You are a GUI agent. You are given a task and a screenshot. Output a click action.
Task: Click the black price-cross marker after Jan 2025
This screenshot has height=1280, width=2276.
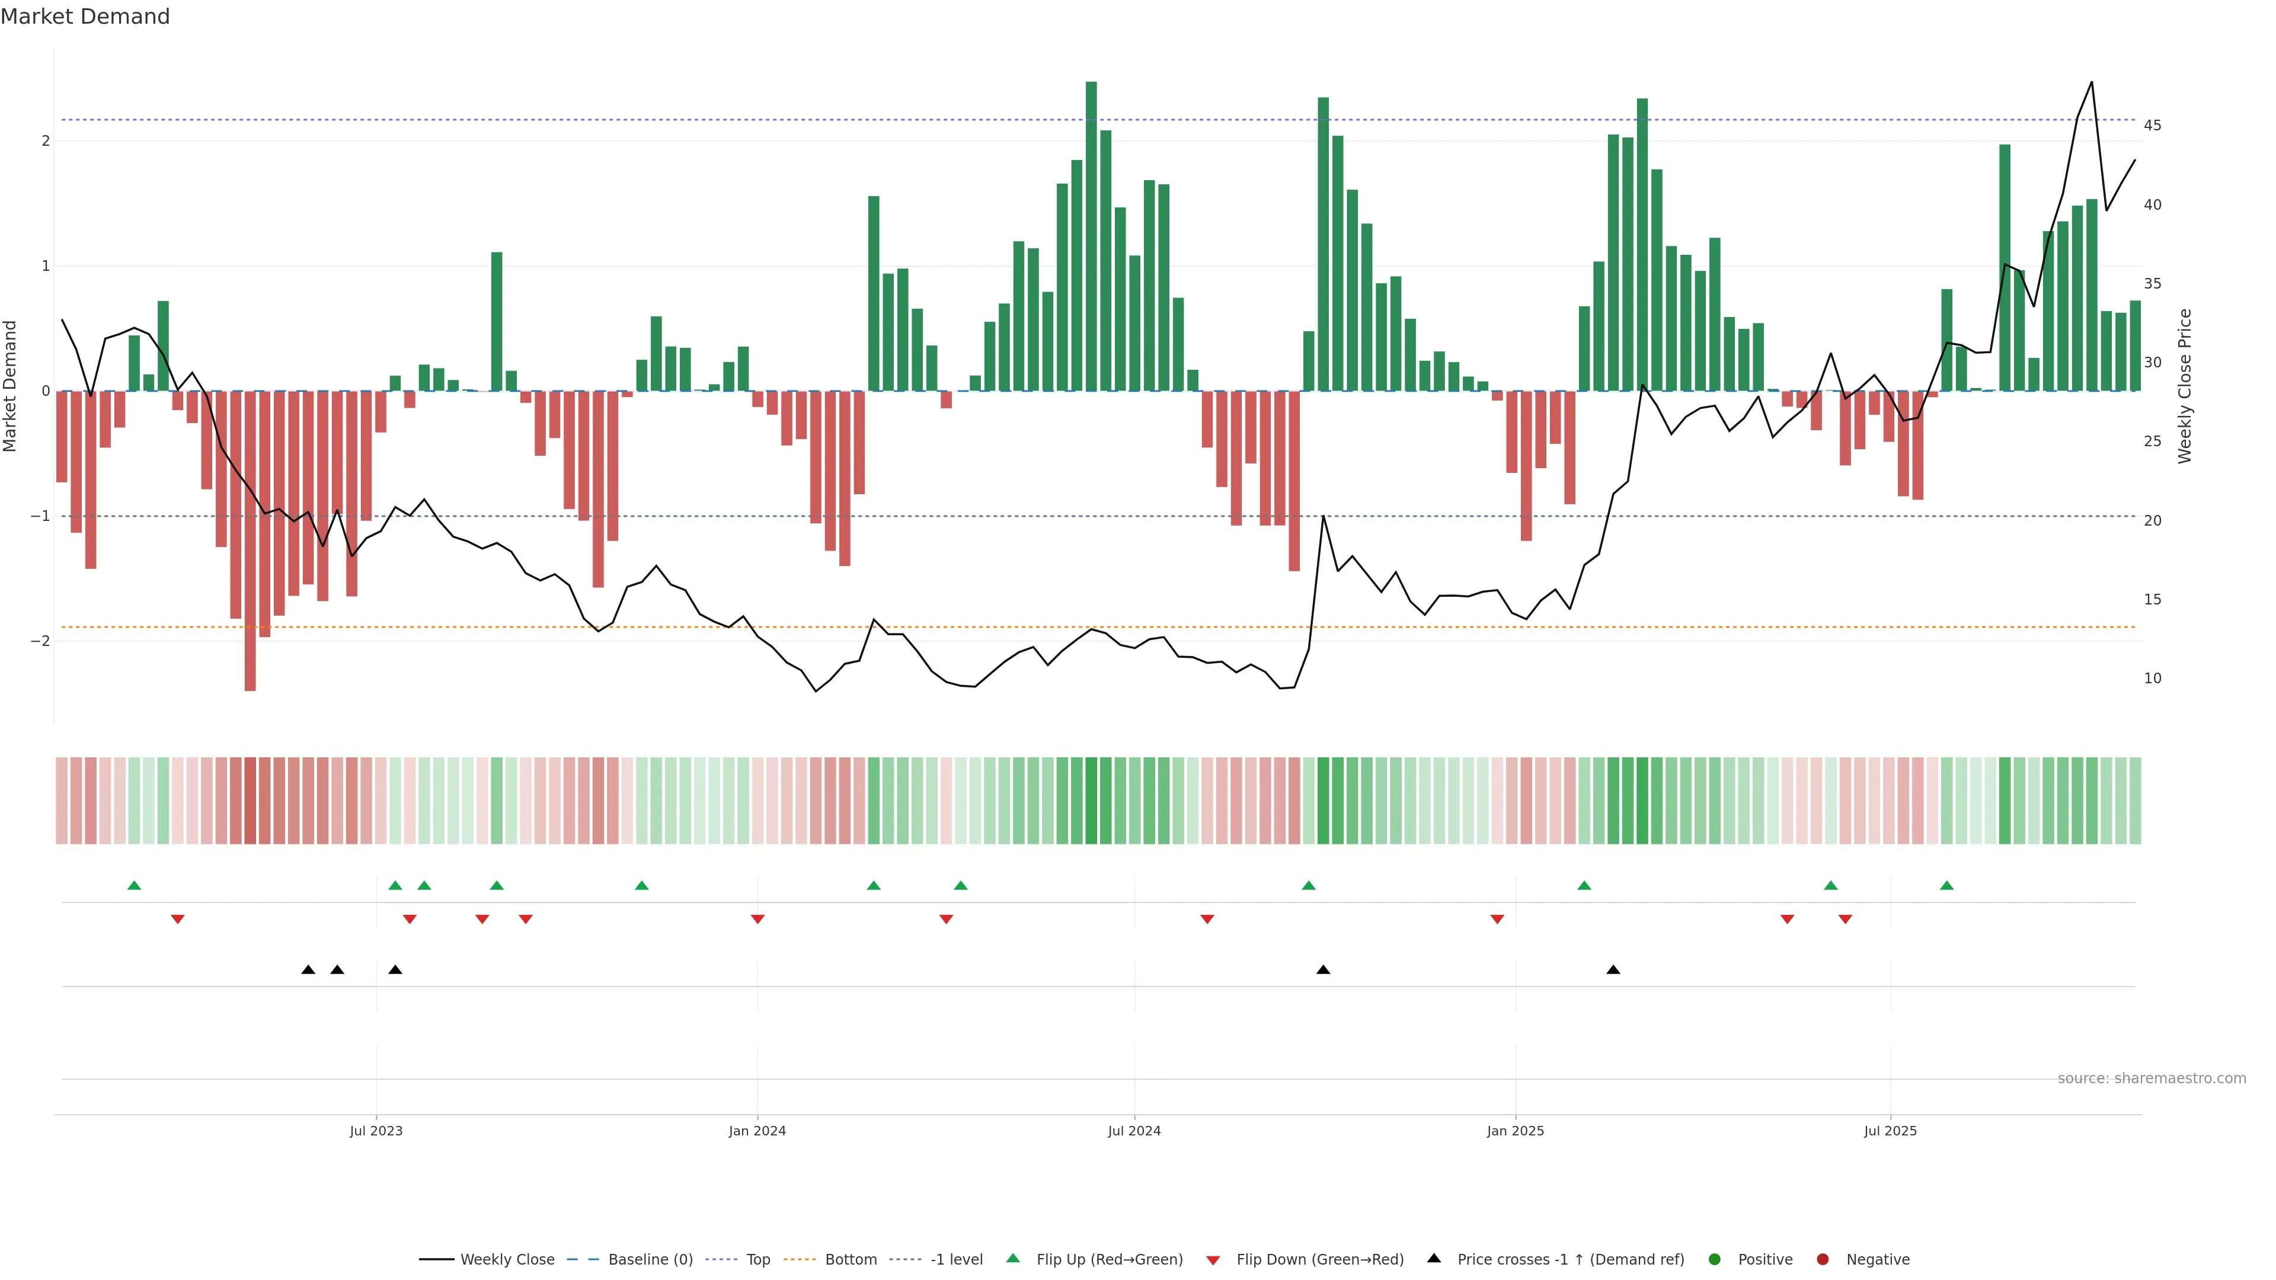1612,970
